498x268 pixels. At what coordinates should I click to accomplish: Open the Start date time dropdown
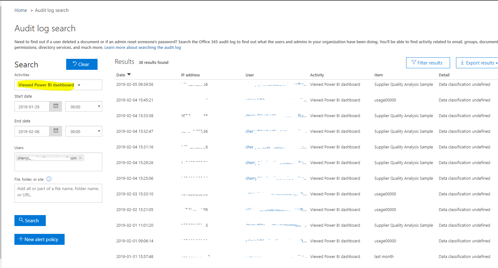pos(84,106)
